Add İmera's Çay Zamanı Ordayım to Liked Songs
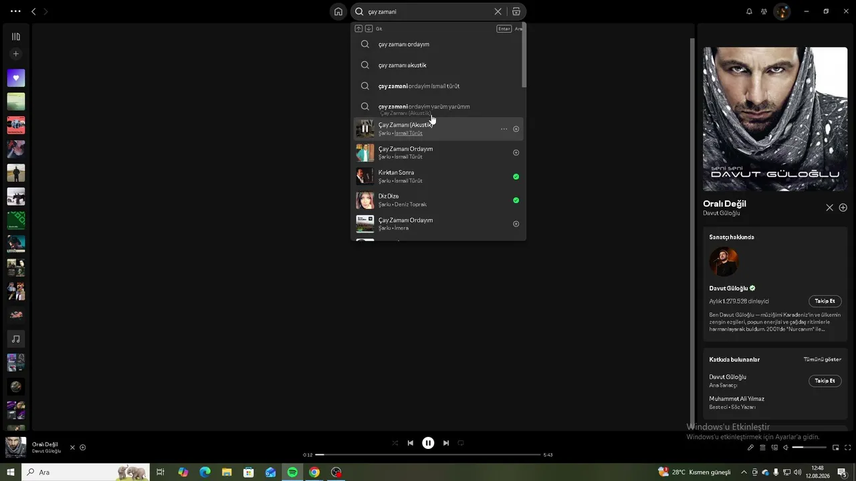 (x=516, y=224)
